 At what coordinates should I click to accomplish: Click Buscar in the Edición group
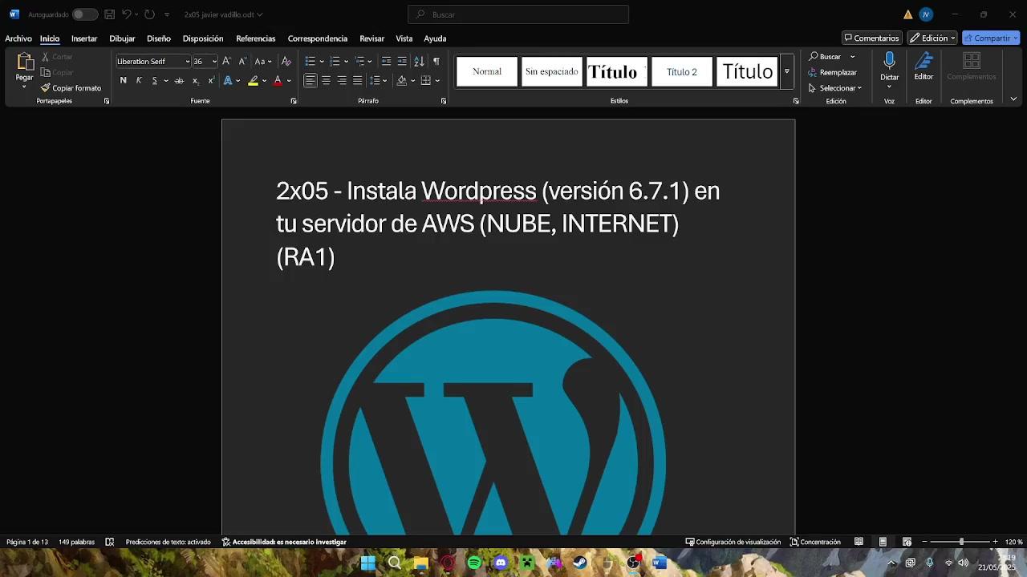click(826, 57)
